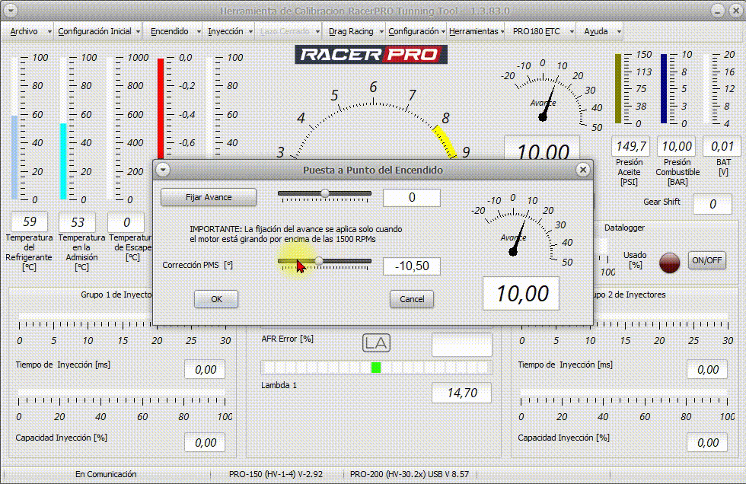Click the Fijar Avance button

(209, 197)
